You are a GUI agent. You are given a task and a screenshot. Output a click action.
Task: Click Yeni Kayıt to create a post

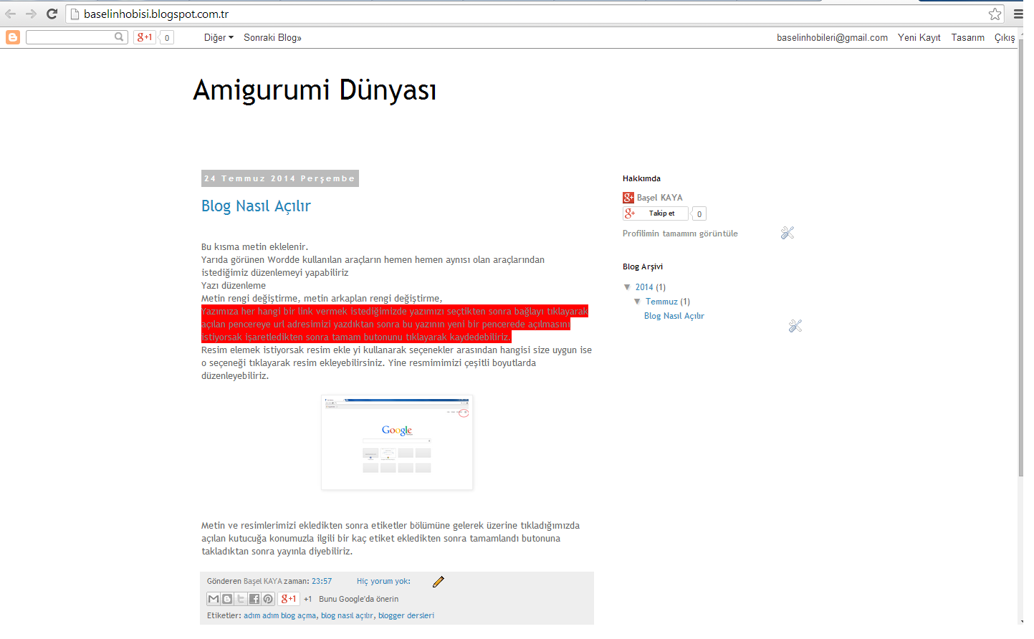pos(919,37)
